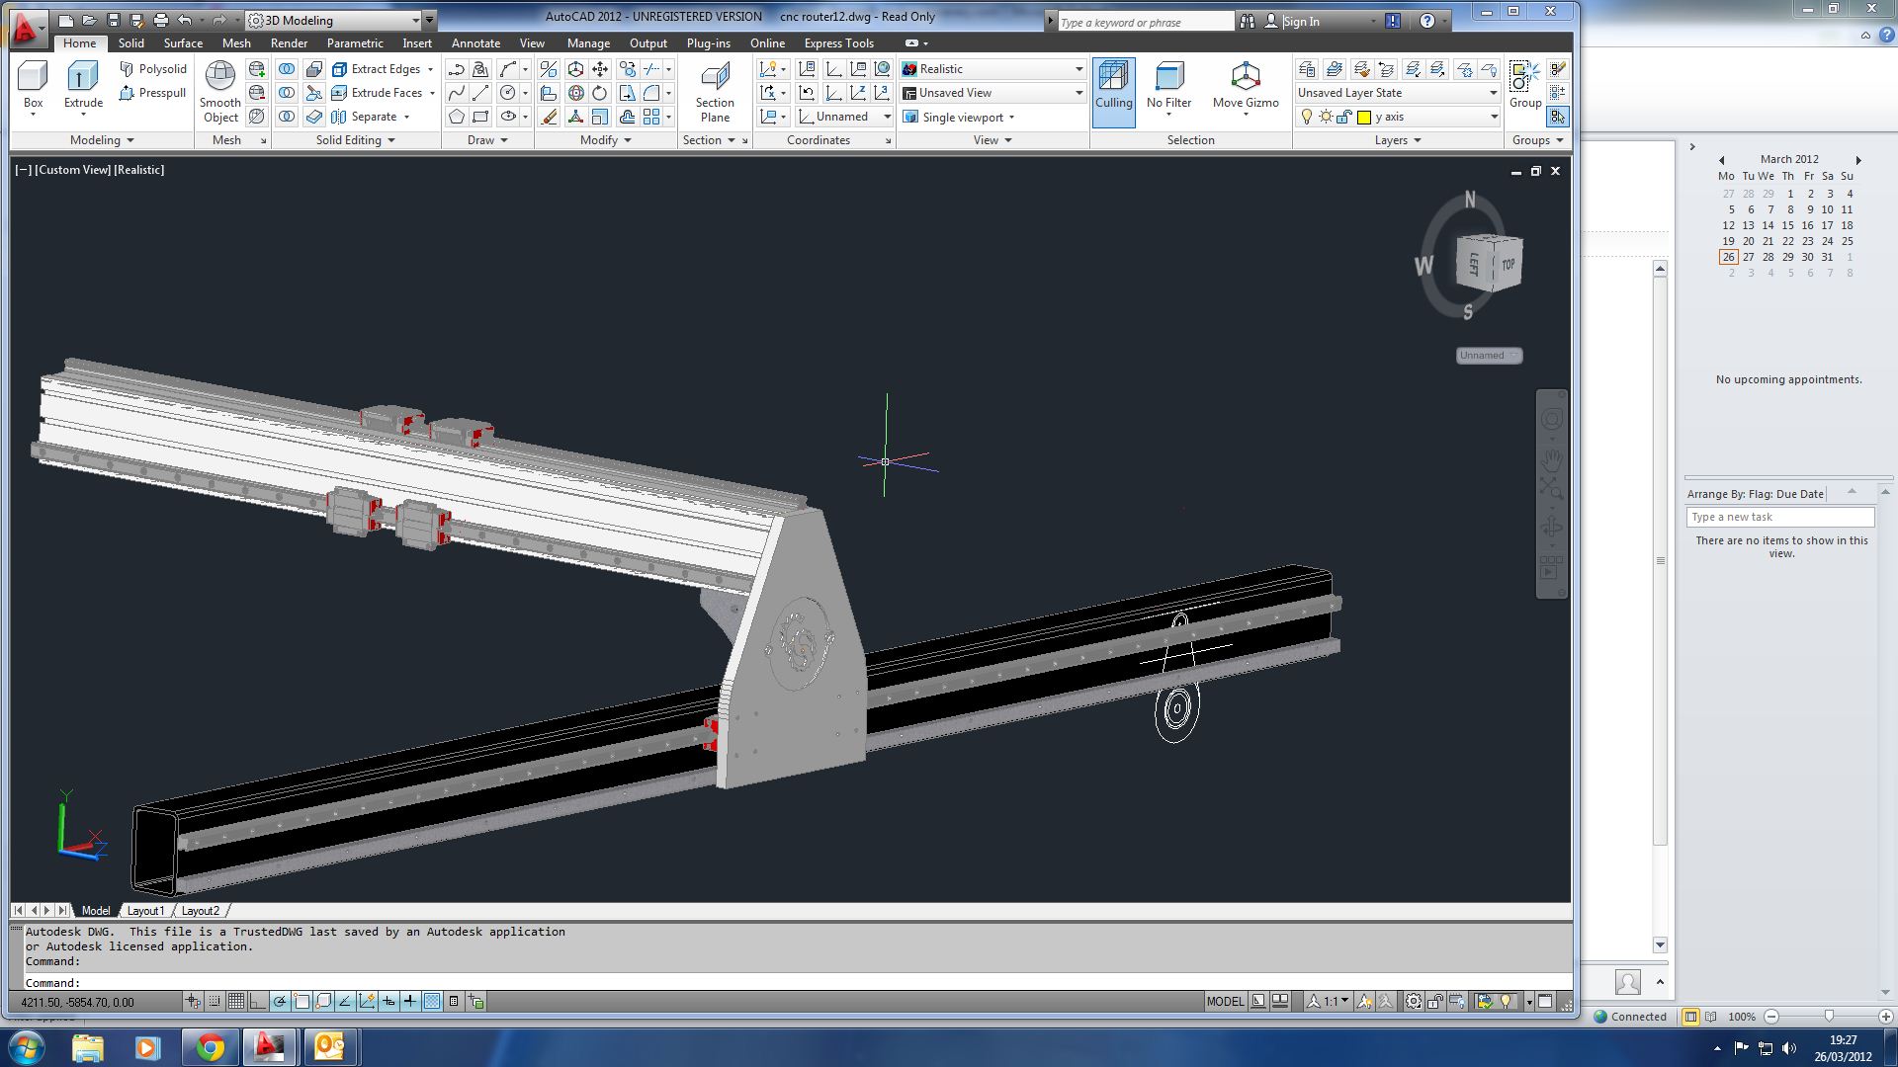Open Layer Properties manager icon
This screenshot has height=1067, width=1898.
1307,69
